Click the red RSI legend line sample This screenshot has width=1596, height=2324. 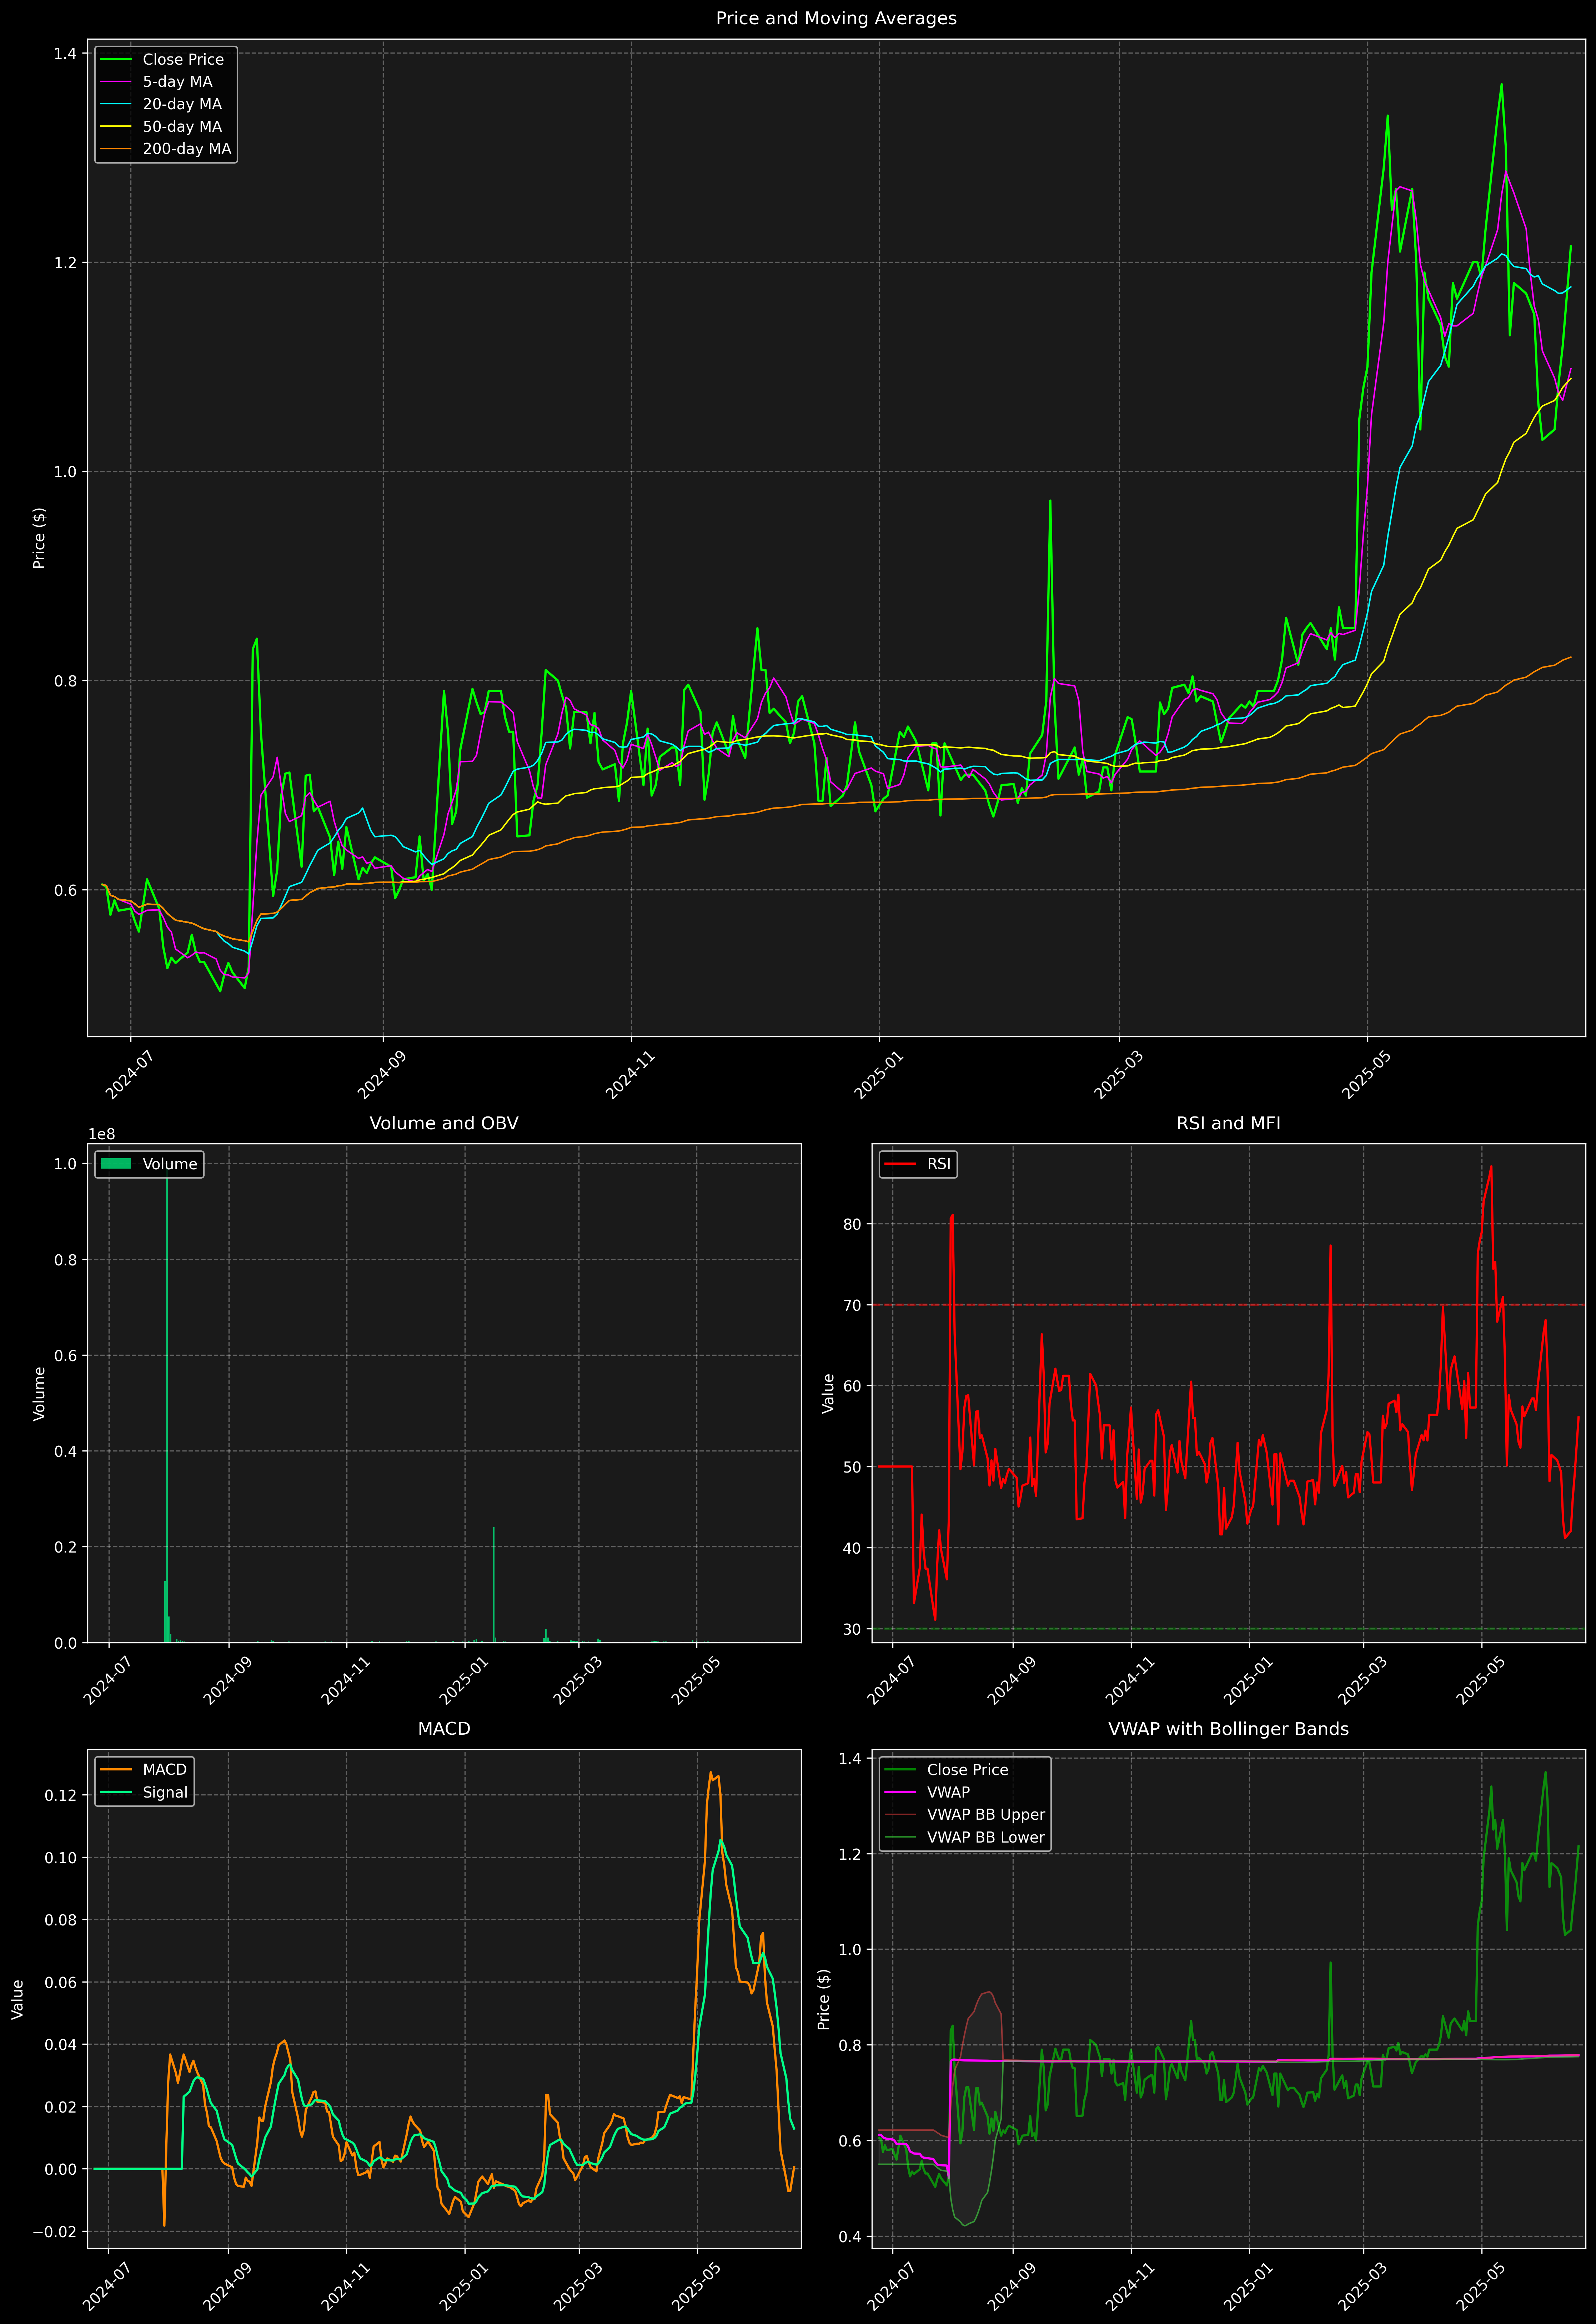point(900,1164)
